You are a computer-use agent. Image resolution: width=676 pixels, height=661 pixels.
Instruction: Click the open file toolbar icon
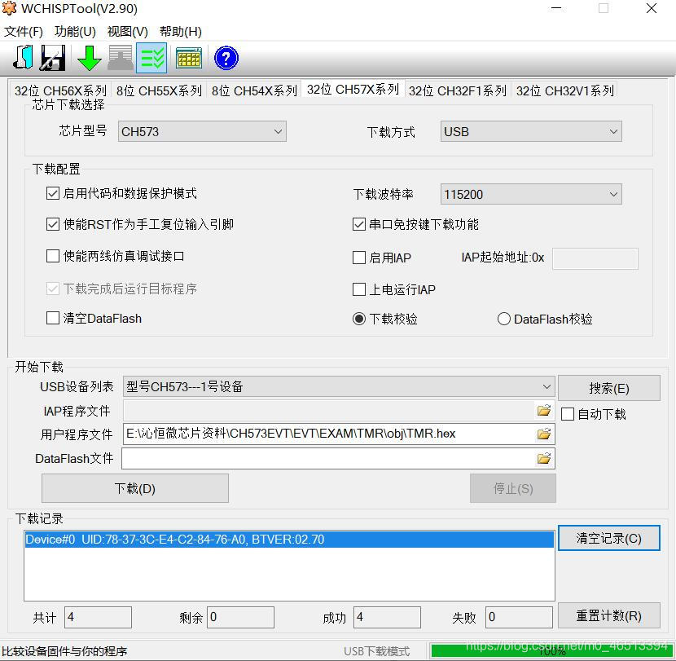pos(24,58)
